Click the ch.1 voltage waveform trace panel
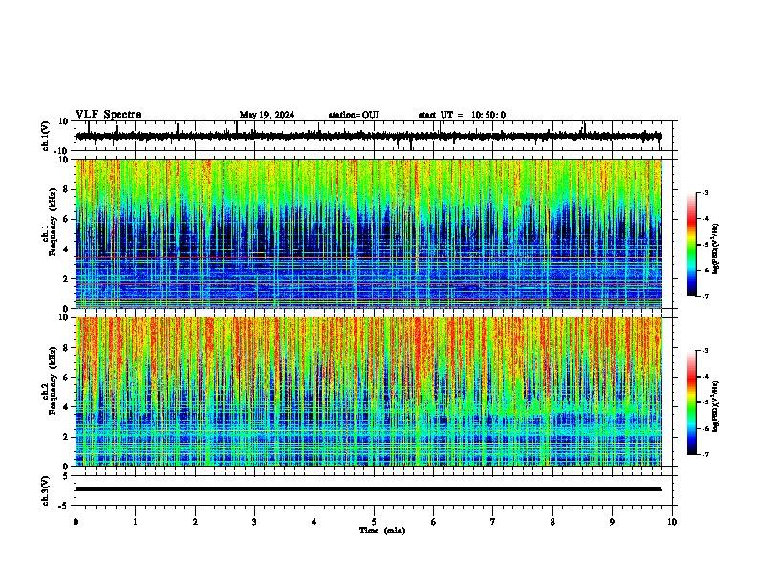The width and height of the screenshot is (757, 585). point(373,136)
